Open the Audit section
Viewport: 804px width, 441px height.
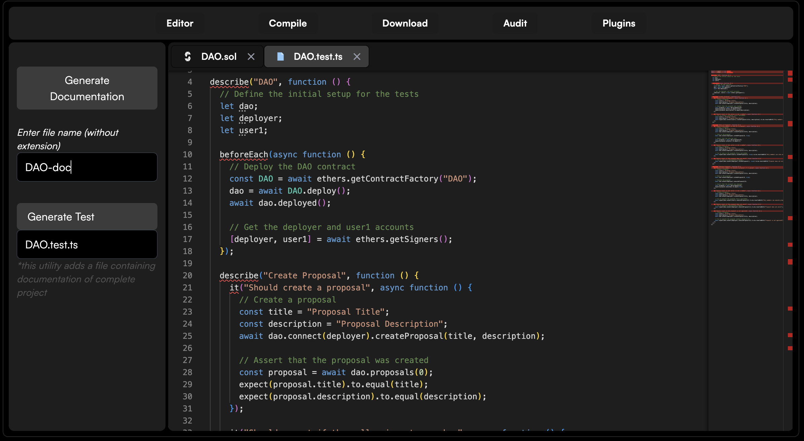coord(515,23)
